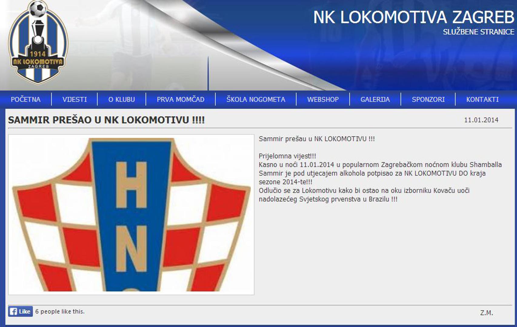This screenshot has width=517, height=327.
Task: Open the O KLUBU menu
Action: (122, 99)
